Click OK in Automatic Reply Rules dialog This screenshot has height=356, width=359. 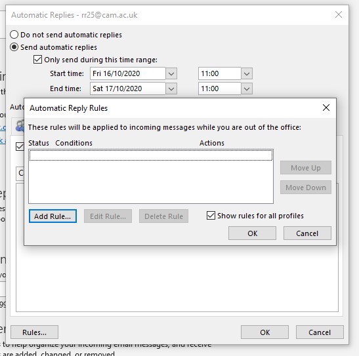tap(252, 233)
